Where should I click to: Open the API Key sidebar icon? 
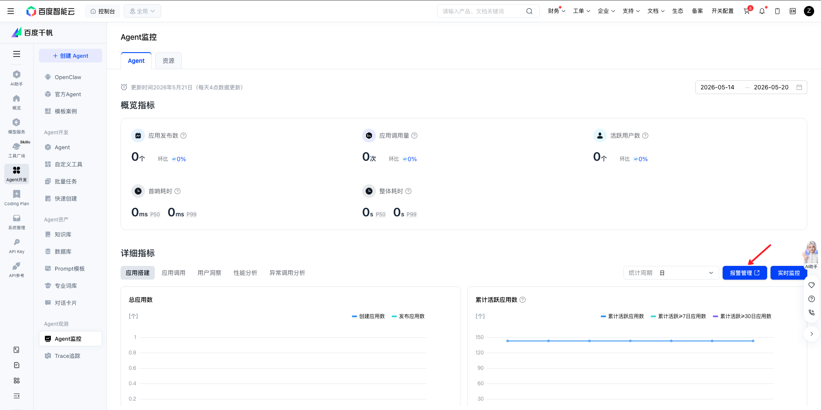(17, 245)
